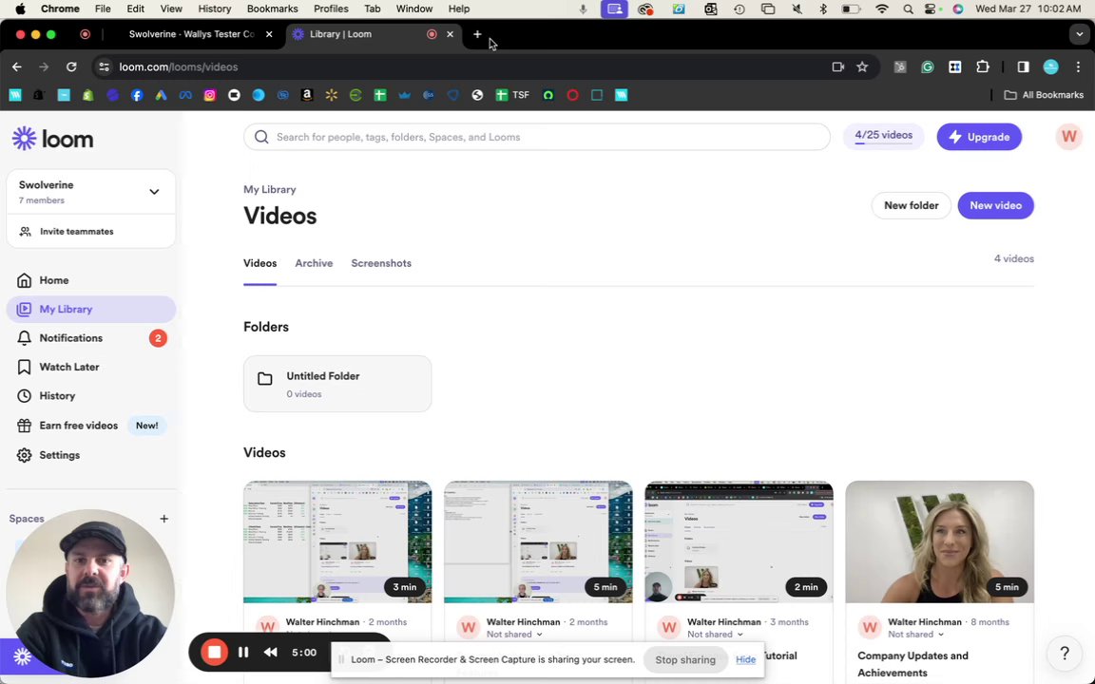The height and width of the screenshot is (684, 1095).
Task: Click the search field for Looms
Action: tap(536, 137)
